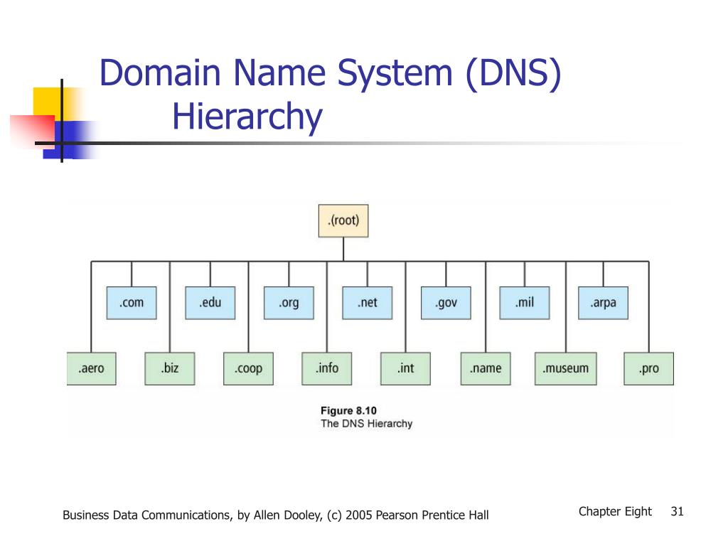Click the slide number 31
Image resolution: width=728 pixels, height=546 pixels.
coord(677,512)
